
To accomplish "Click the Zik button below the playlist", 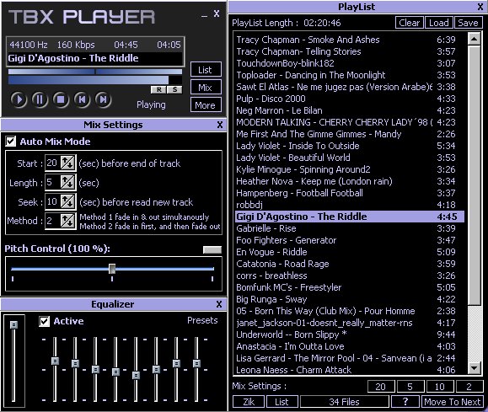I will (249, 402).
